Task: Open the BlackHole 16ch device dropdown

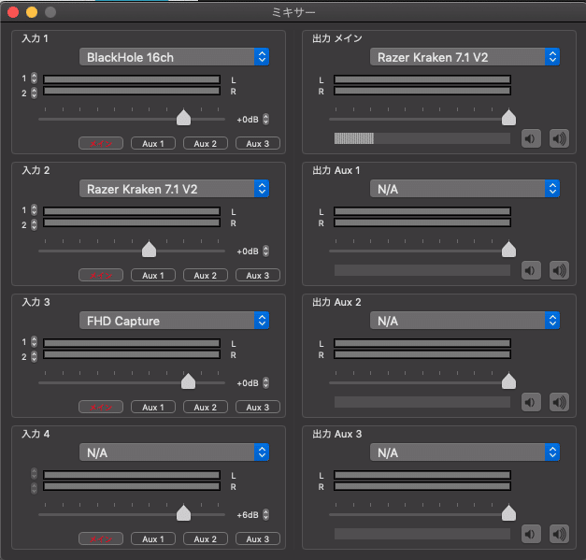Action: (174, 57)
